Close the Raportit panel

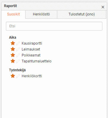[103, 7]
